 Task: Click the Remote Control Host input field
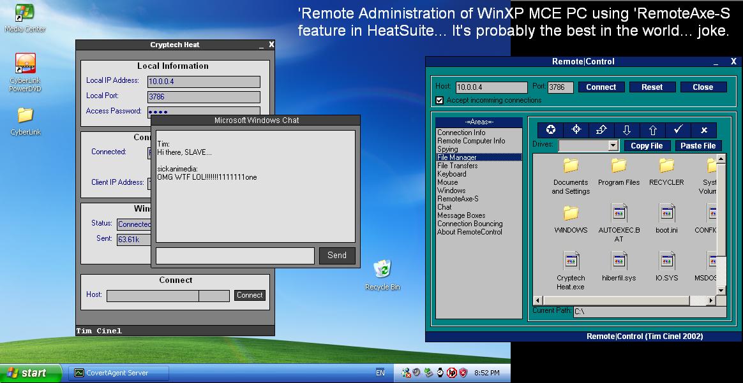pyautogui.click(x=491, y=87)
